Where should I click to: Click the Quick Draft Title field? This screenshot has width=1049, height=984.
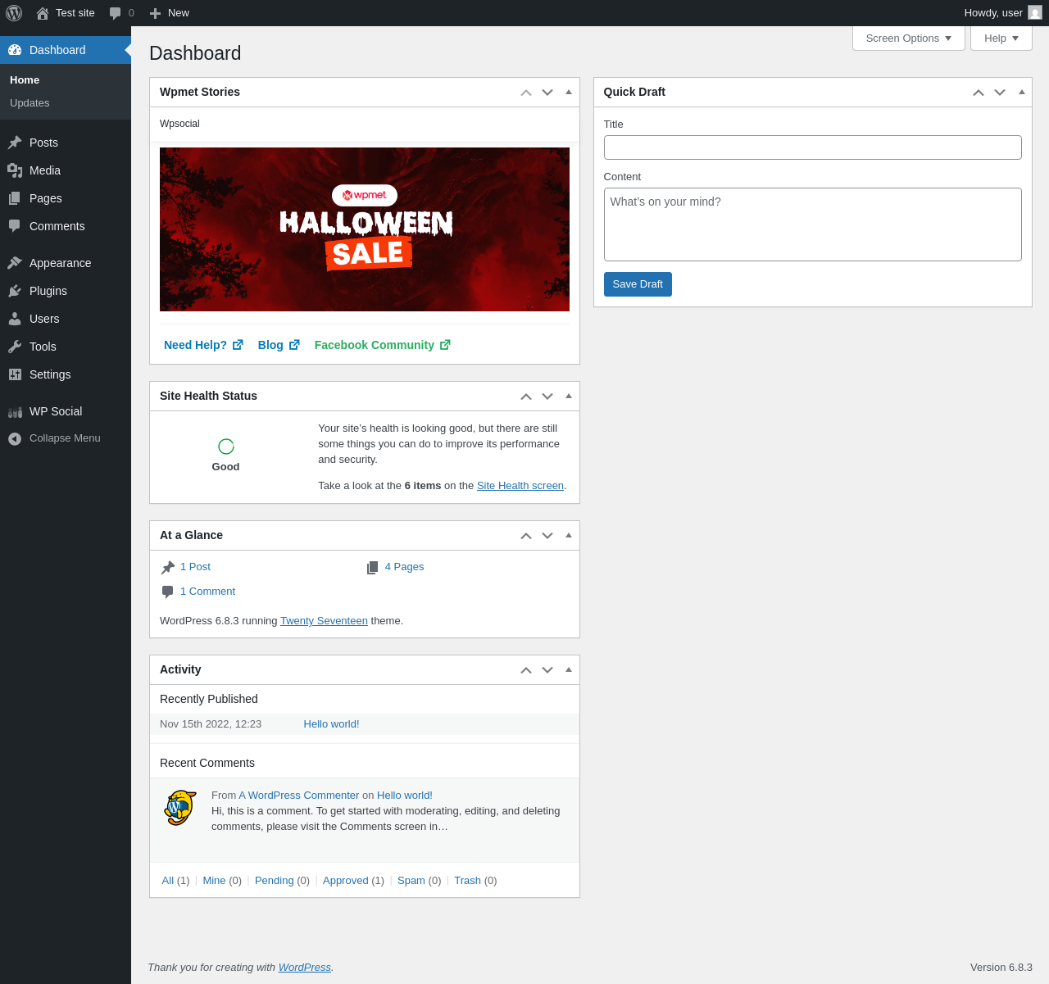813,147
